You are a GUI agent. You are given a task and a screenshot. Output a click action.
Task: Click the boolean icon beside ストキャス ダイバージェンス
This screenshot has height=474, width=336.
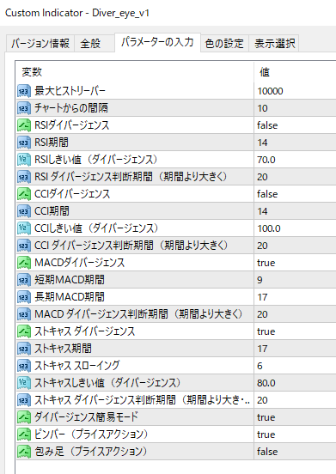(24, 331)
